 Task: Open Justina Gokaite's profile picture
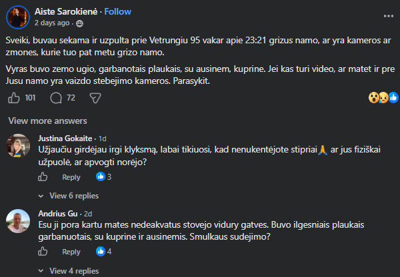[18, 146]
